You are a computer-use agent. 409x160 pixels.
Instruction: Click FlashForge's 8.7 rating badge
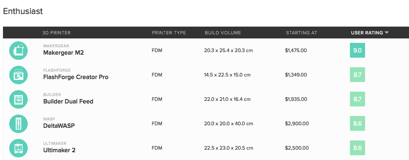click(x=357, y=75)
